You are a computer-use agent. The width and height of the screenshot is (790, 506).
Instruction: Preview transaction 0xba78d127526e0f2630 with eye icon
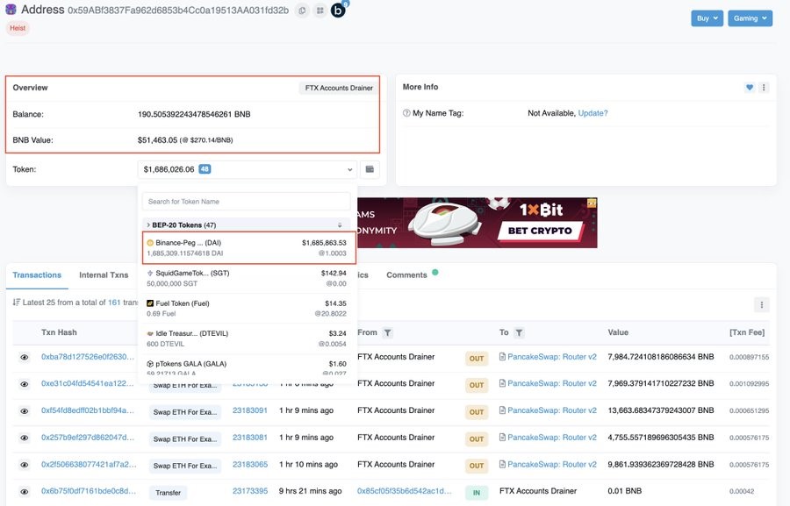(x=25, y=358)
